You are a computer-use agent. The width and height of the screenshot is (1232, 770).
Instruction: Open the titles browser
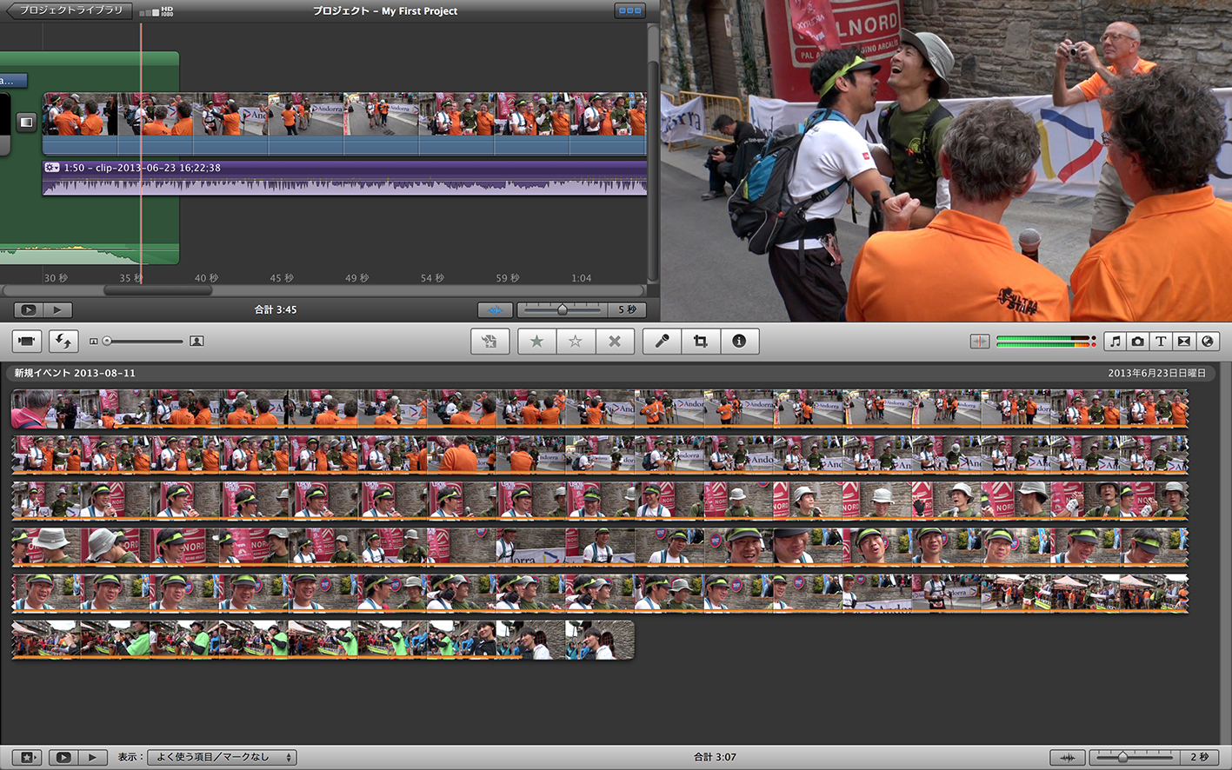click(x=1161, y=342)
